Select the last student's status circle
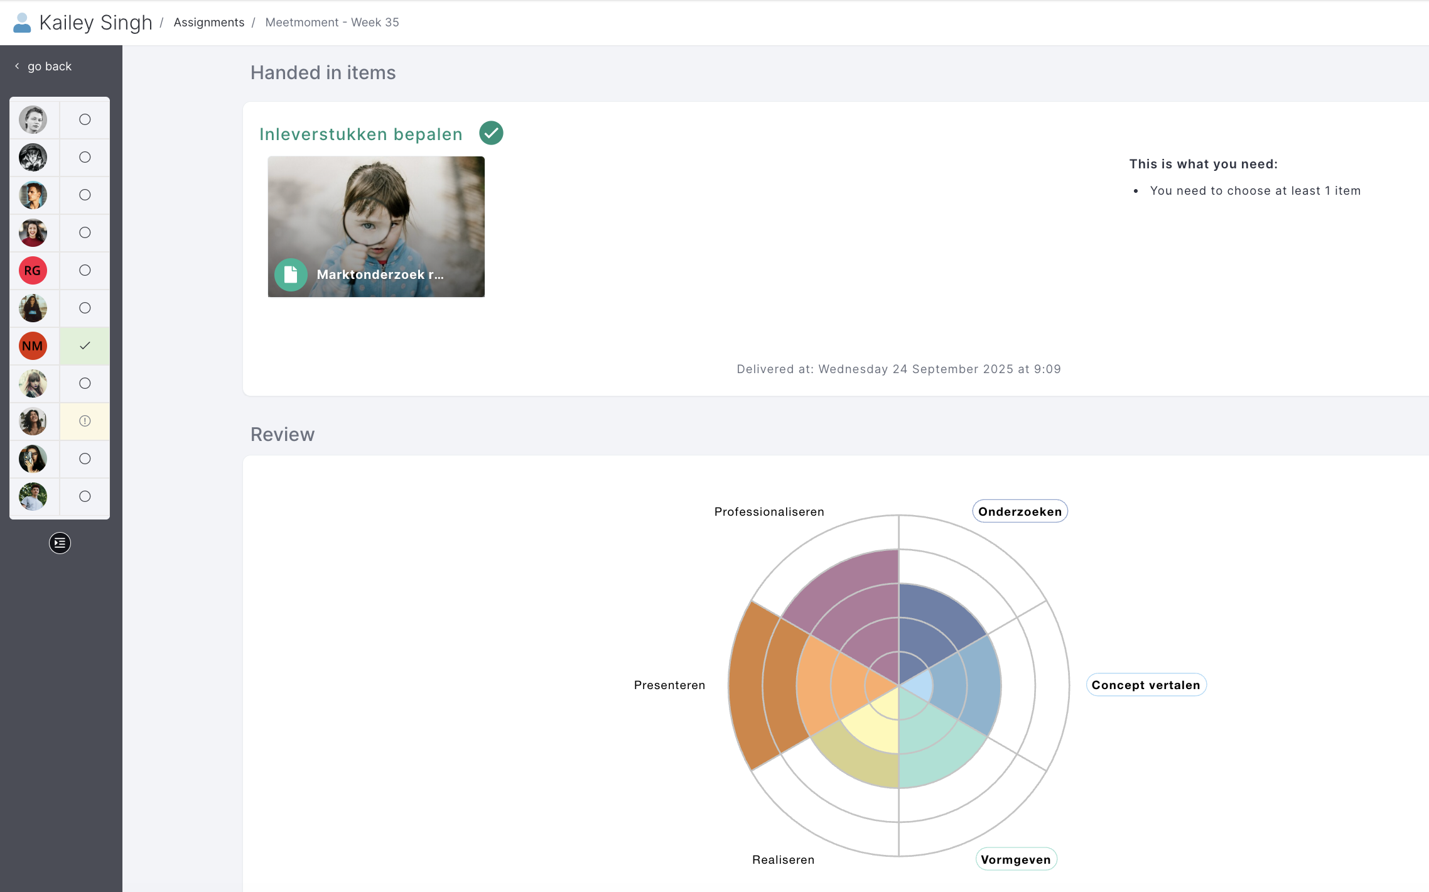The height and width of the screenshot is (892, 1429). (x=85, y=497)
